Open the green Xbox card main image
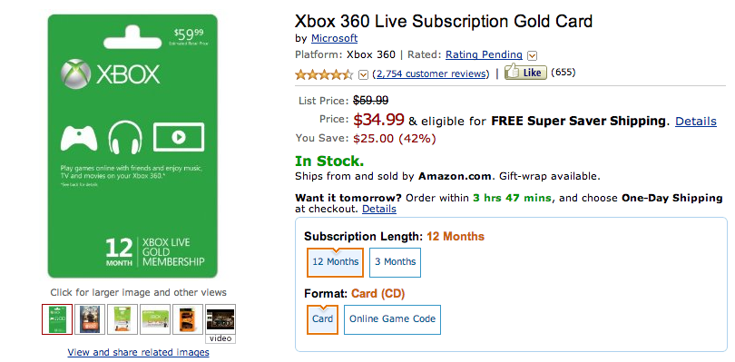 coord(132,146)
